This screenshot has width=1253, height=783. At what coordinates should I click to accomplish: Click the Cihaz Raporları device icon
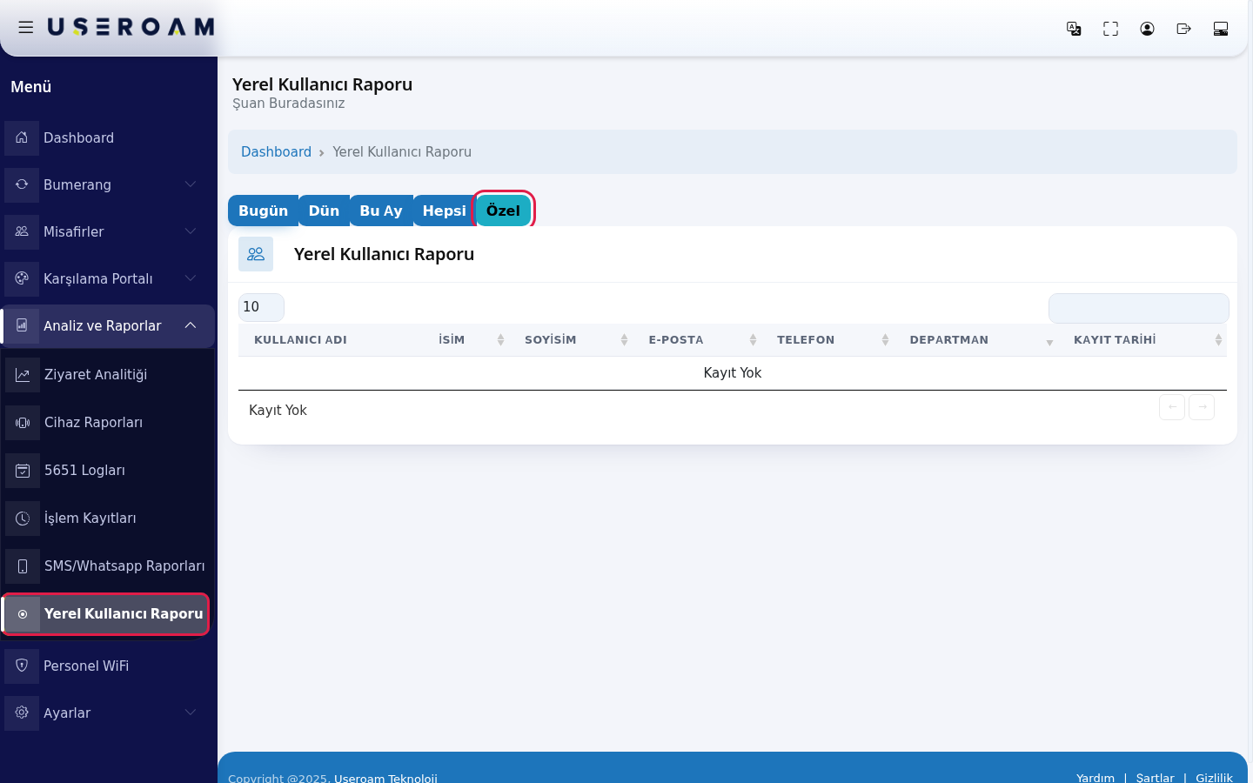click(x=23, y=422)
